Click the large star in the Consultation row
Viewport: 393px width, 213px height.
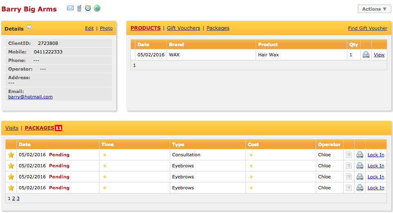(11, 155)
